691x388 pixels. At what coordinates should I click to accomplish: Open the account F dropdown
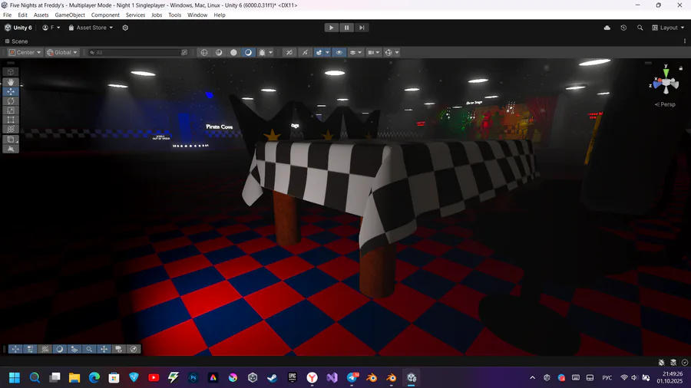pos(51,28)
